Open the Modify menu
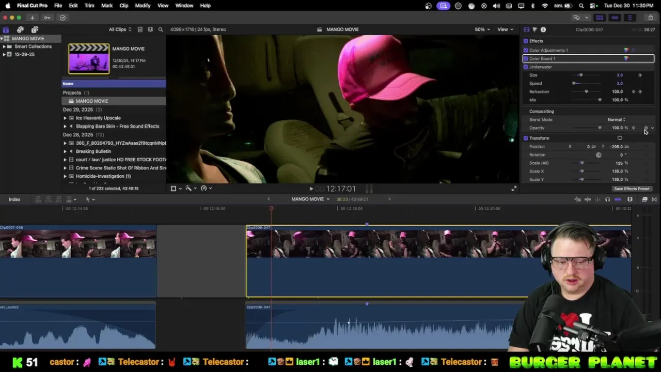The height and width of the screenshot is (372, 661). coord(143,6)
